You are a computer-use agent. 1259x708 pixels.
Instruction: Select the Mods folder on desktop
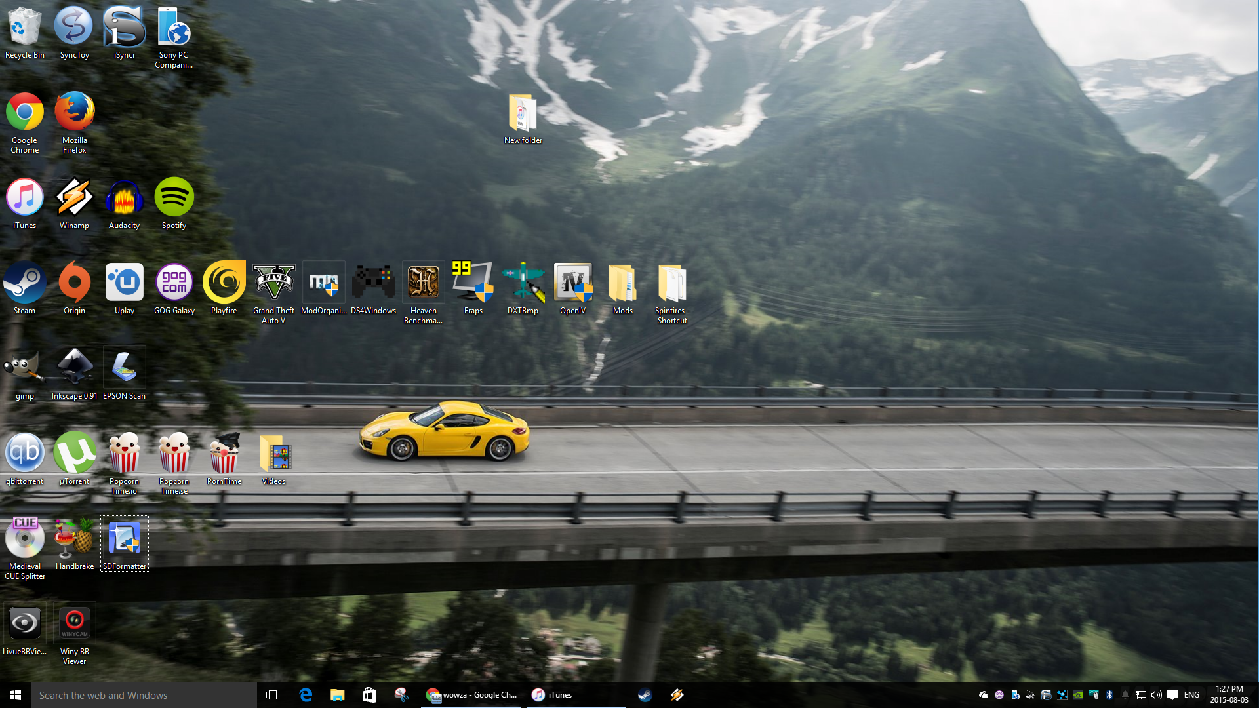(x=622, y=288)
